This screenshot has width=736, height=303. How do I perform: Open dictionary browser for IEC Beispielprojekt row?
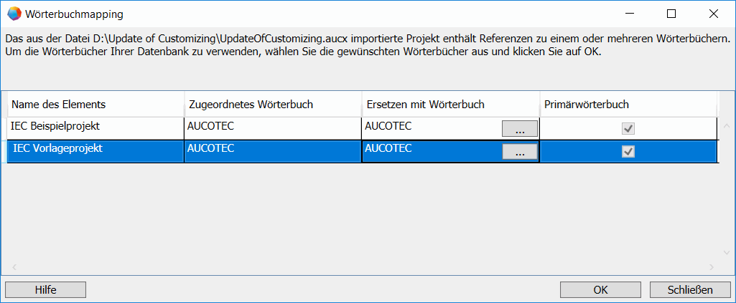point(519,129)
